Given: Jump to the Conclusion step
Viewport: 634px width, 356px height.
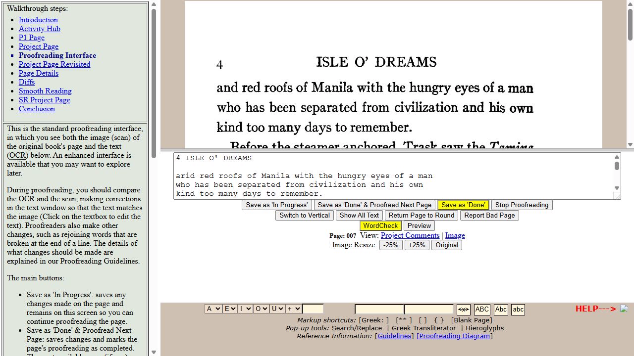Looking at the screenshot, I should pyautogui.click(x=37, y=109).
